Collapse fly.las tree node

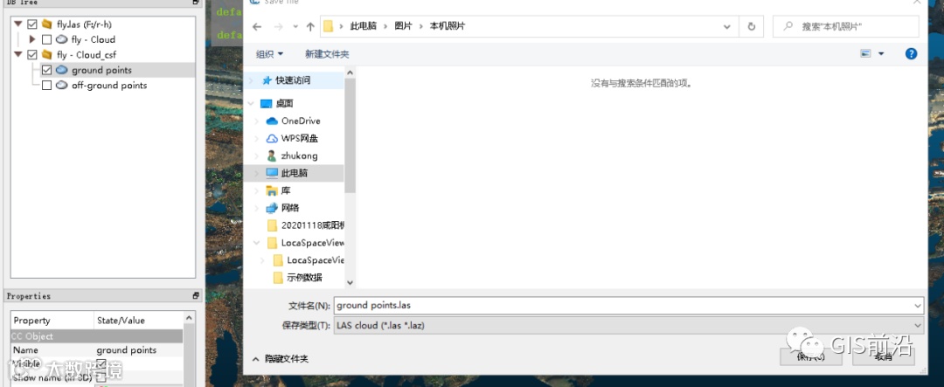click(18, 24)
